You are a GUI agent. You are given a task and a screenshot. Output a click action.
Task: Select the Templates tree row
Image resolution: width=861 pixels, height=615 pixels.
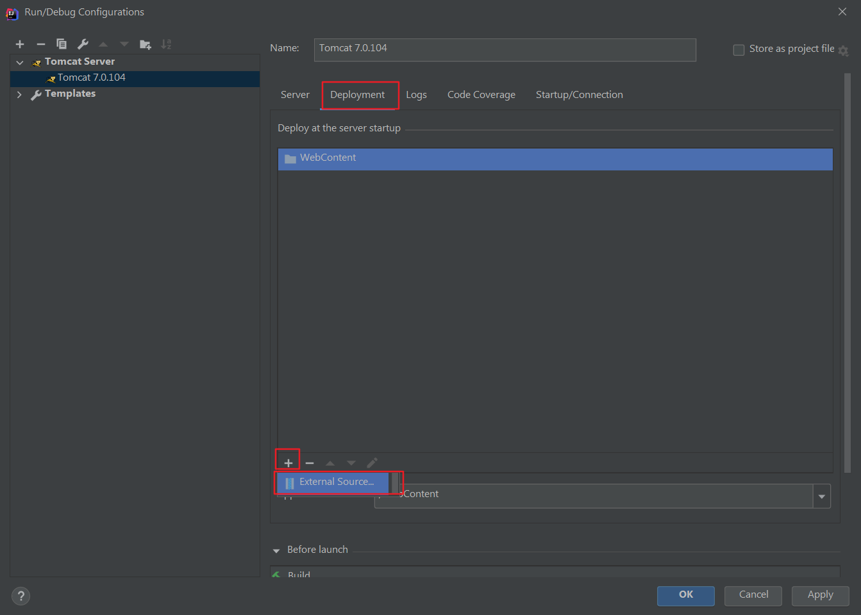pos(135,94)
